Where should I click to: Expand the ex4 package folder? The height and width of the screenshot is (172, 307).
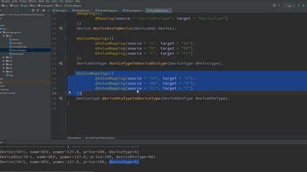click(3, 64)
